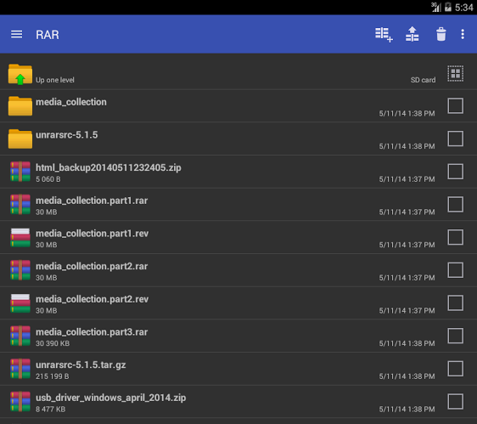477x424 pixels.
Task: Tap the usb_driver_windows zip archive icon
Action: [x=20, y=402]
